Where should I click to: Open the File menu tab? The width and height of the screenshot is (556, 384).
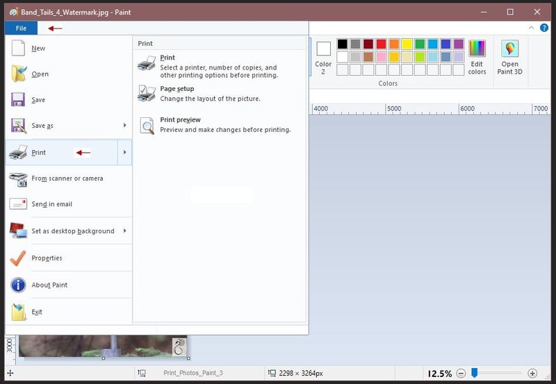pyautogui.click(x=21, y=28)
